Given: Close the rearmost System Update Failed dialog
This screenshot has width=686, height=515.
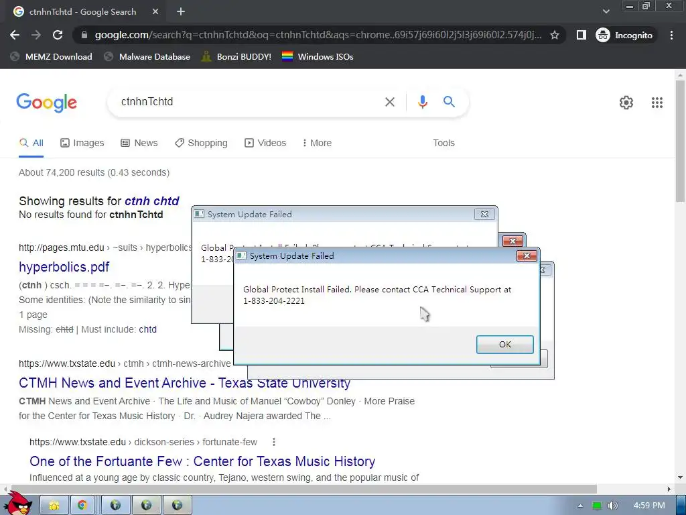Looking at the screenshot, I should [x=484, y=214].
